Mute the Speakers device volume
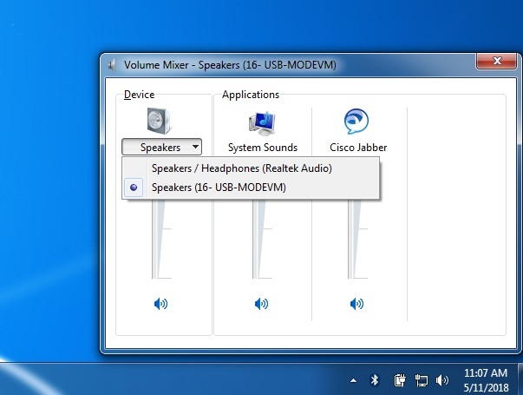Viewport: 523px width, 395px height. coord(160,304)
